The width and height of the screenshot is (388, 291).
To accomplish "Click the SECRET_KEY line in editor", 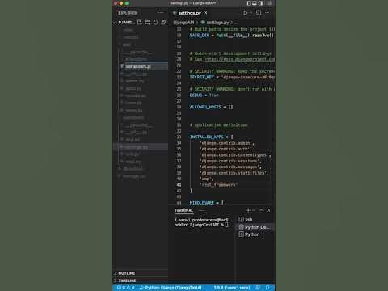I will [x=232, y=77].
